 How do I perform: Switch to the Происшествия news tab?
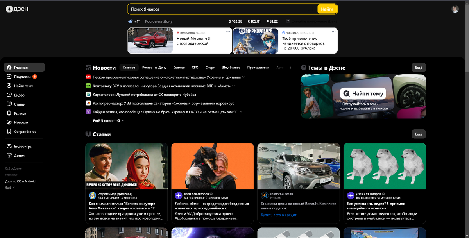coord(258,68)
